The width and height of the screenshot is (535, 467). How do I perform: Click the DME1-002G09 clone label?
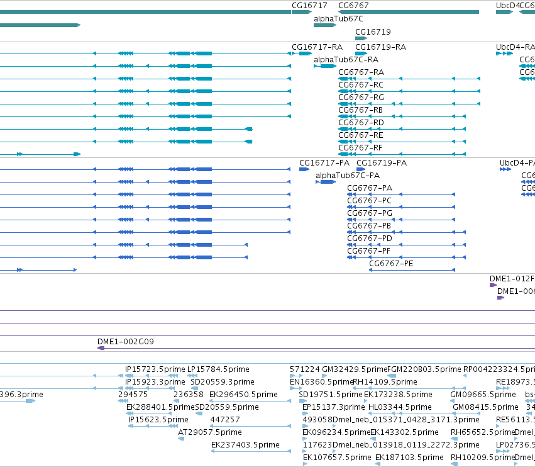126,342
